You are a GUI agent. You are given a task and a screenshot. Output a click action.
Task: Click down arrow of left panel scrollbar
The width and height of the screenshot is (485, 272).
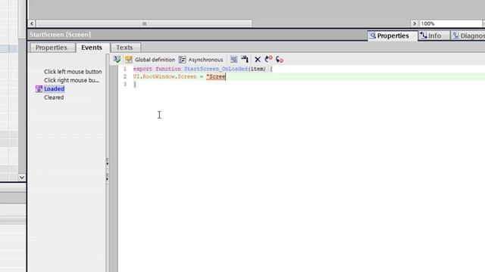click(x=22, y=178)
